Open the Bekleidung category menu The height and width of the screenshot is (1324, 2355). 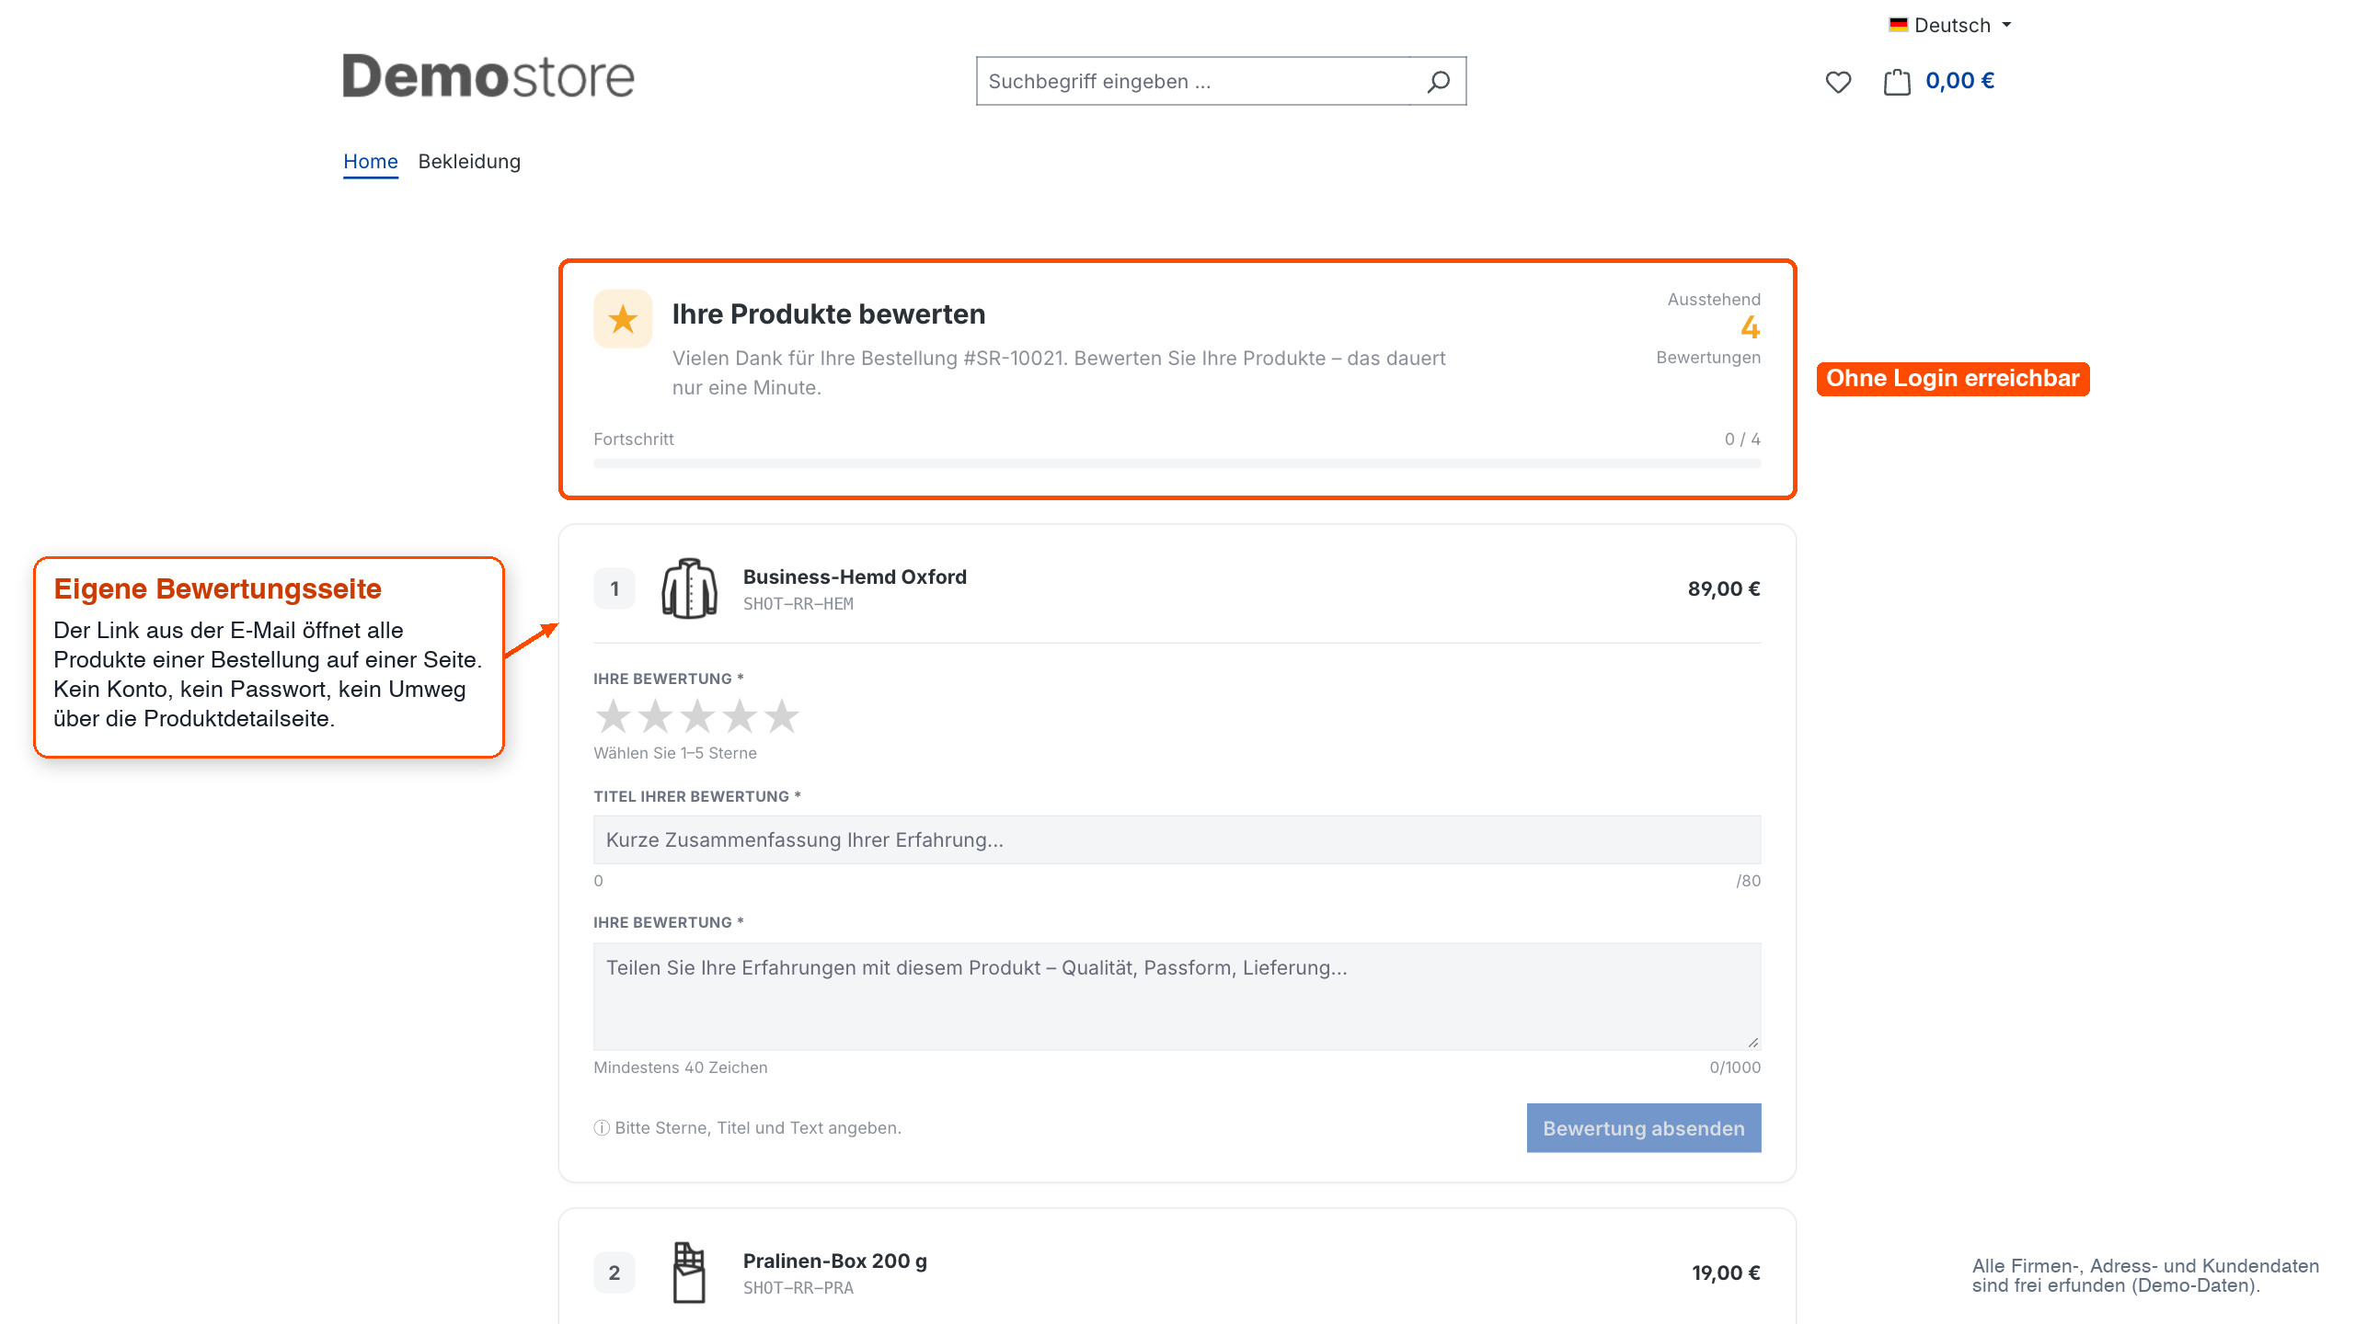(x=469, y=162)
